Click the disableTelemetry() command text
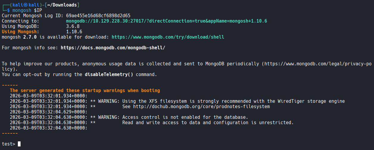The height and width of the screenshot is (150, 374). [x=109, y=75]
